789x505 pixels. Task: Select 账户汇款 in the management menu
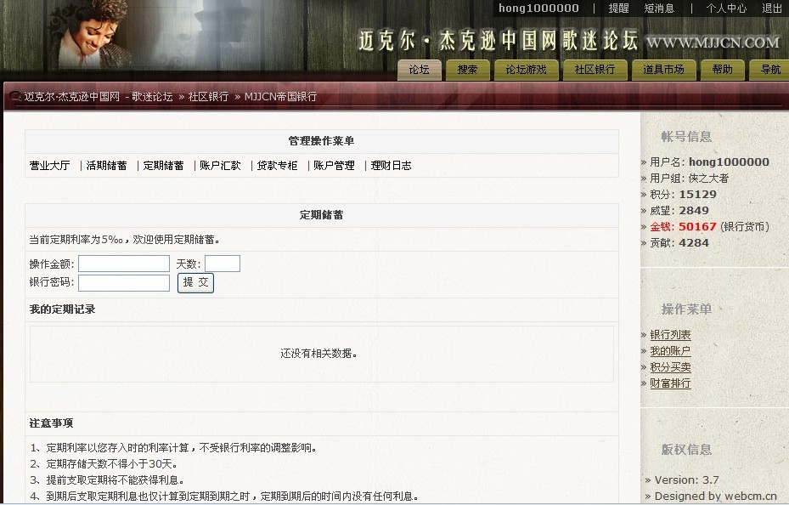pyautogui.click(x=220, y=166)
